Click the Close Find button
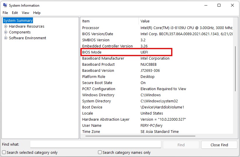Screen dimensions: 240x157 pos(219,145)
